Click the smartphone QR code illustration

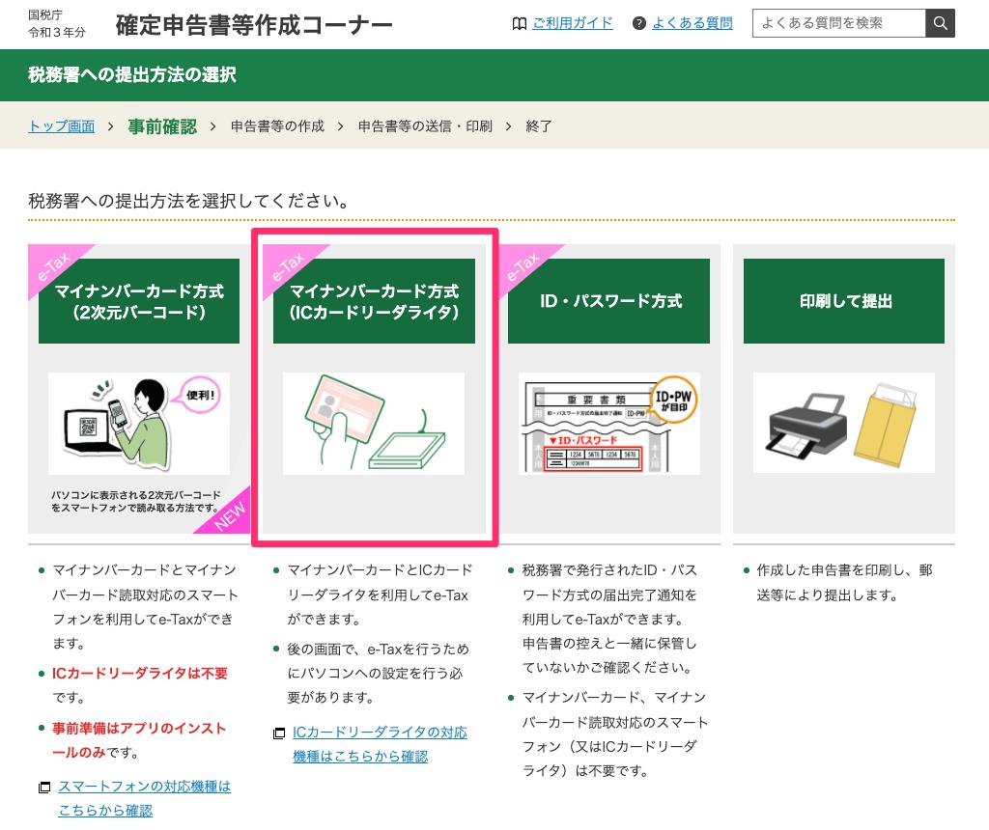click(x=139, y=423)
